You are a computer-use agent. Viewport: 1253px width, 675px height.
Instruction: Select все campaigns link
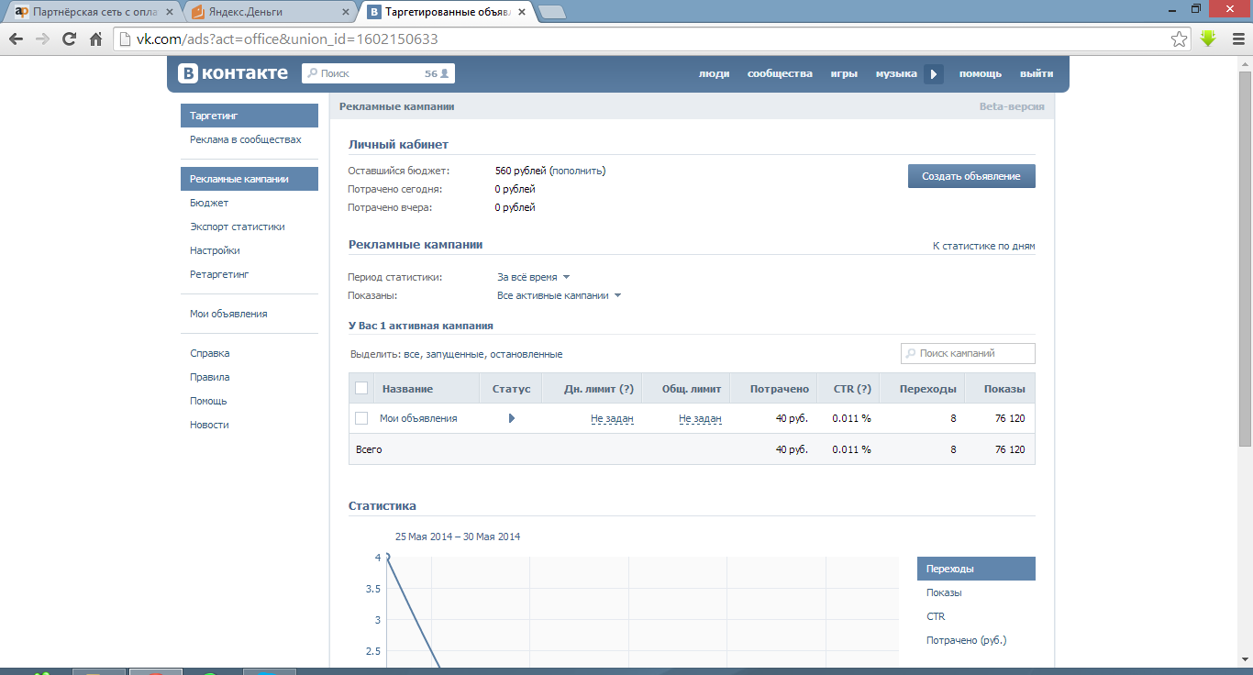click(412, 354)
